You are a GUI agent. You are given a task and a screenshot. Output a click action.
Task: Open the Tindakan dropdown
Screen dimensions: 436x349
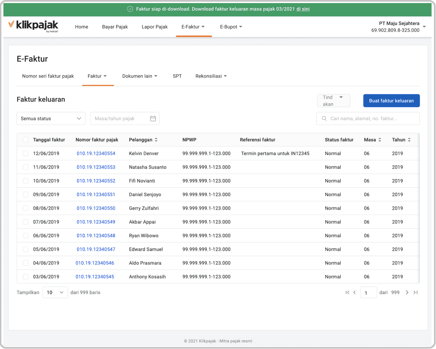[333, 100]
